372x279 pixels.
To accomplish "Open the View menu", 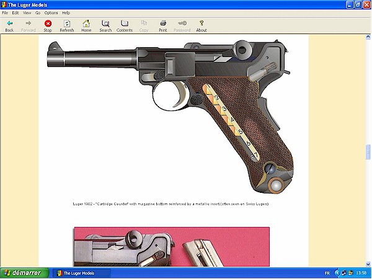I will (27, 13).
